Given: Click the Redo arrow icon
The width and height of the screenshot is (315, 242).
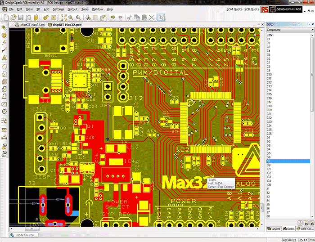Looking at the screenshot, I should 121,18.
